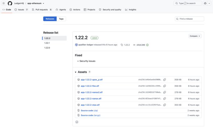The width and height of the screenshot is (213, 128).
Task: Open the Actions tab
Action: point(75,10)
